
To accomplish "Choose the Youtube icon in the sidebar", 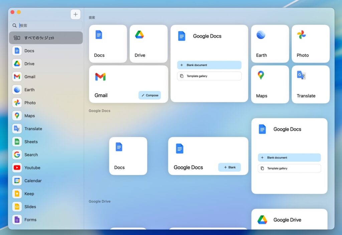I will 17,168.
